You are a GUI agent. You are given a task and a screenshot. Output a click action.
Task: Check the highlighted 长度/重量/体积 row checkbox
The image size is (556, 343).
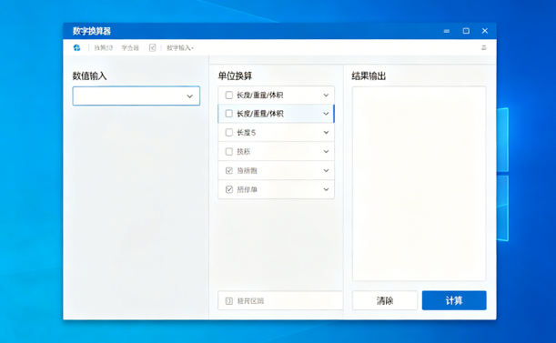pos(229,114)
